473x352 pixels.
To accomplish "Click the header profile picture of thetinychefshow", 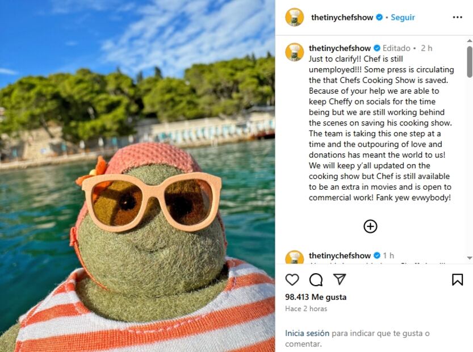I will [x=294, y=17].
